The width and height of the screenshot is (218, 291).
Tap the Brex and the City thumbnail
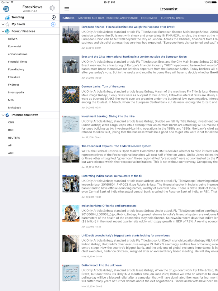coord(71,64)
